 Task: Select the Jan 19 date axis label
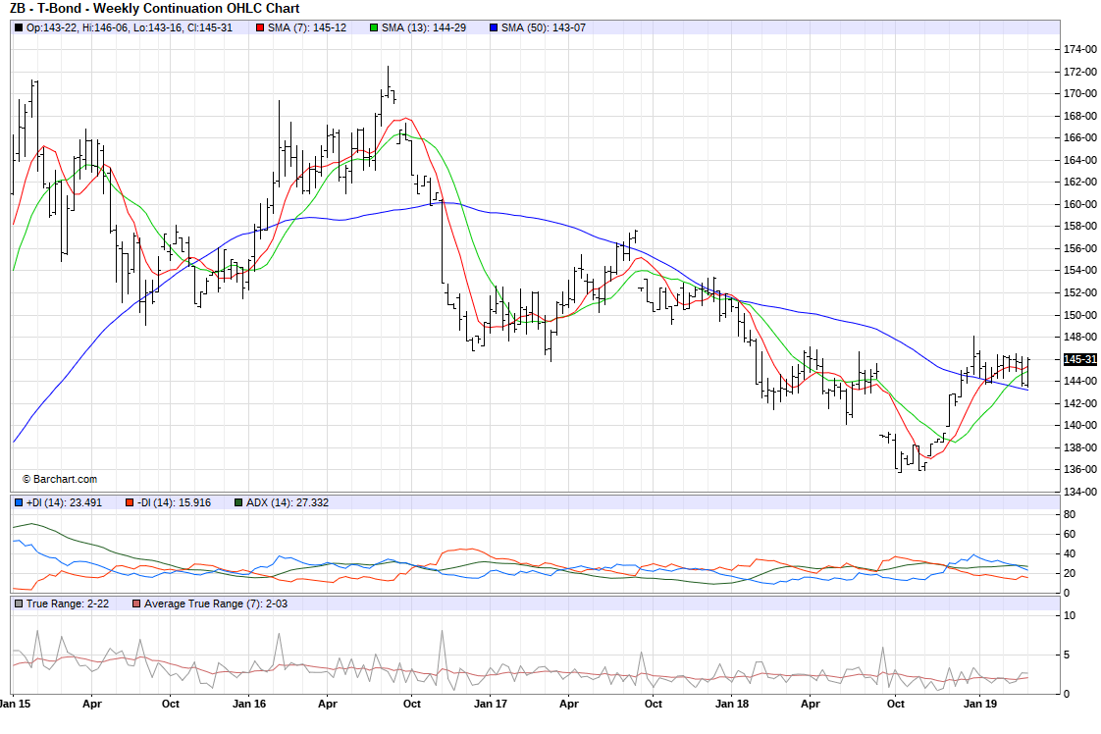[x=979, y=704]
